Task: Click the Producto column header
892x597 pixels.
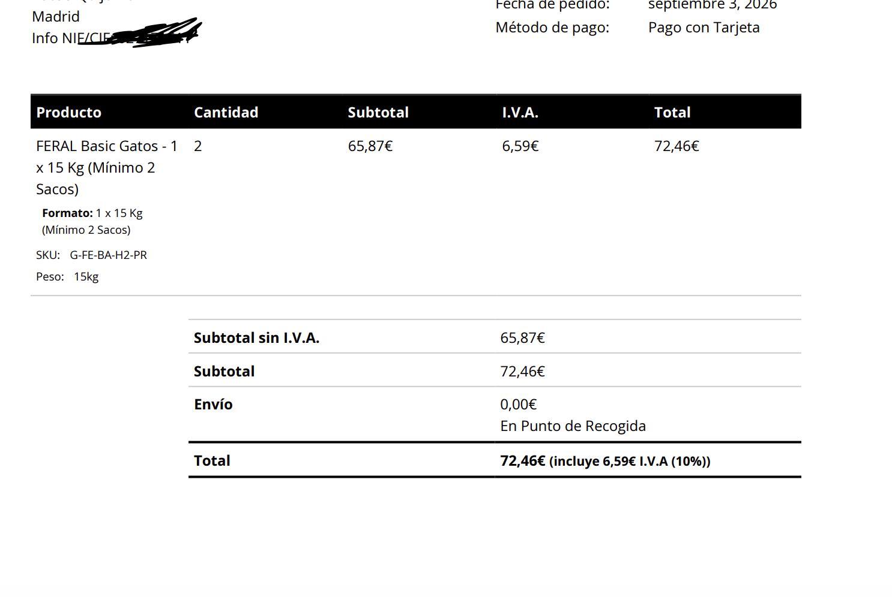Action: pos(68,112)
